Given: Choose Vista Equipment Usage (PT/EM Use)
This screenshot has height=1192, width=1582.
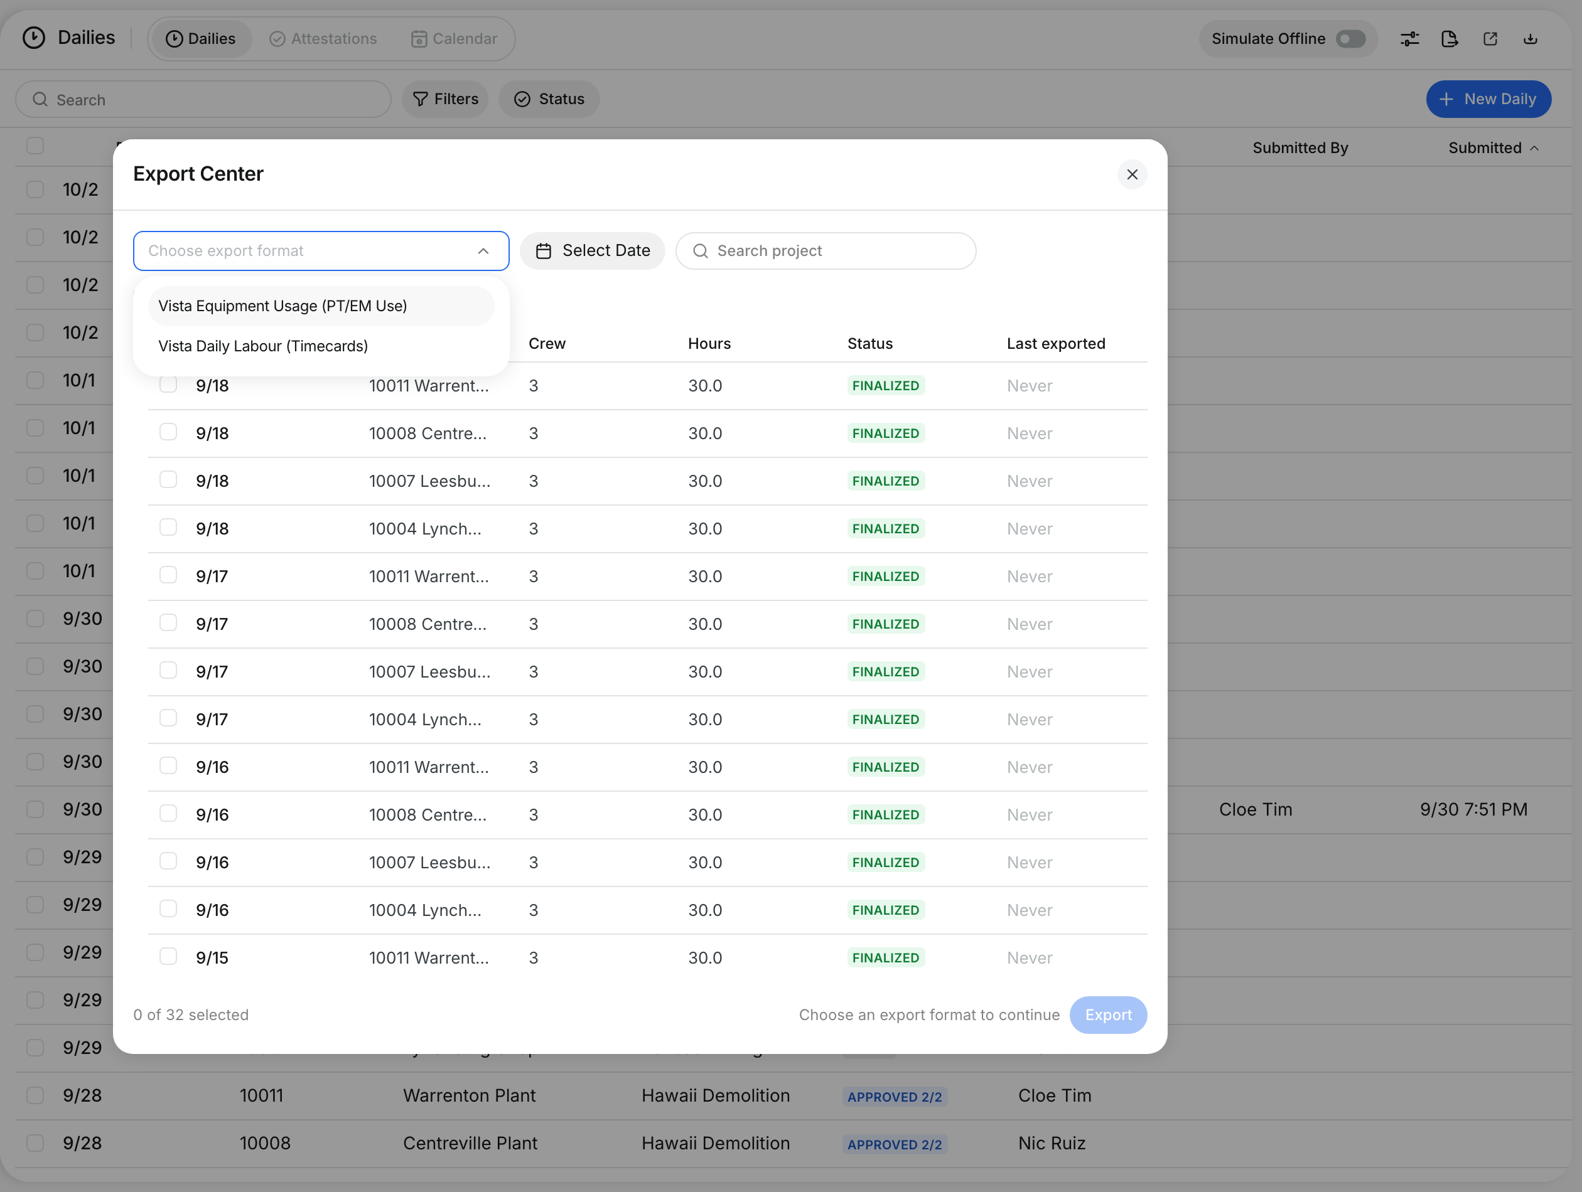Looking at the screenshot, I should coord(321,306).
